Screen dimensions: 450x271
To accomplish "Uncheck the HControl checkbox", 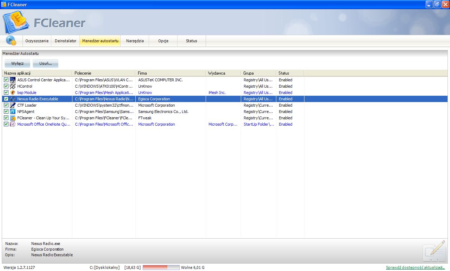I will pyautogui.click(x=6, y=86).
